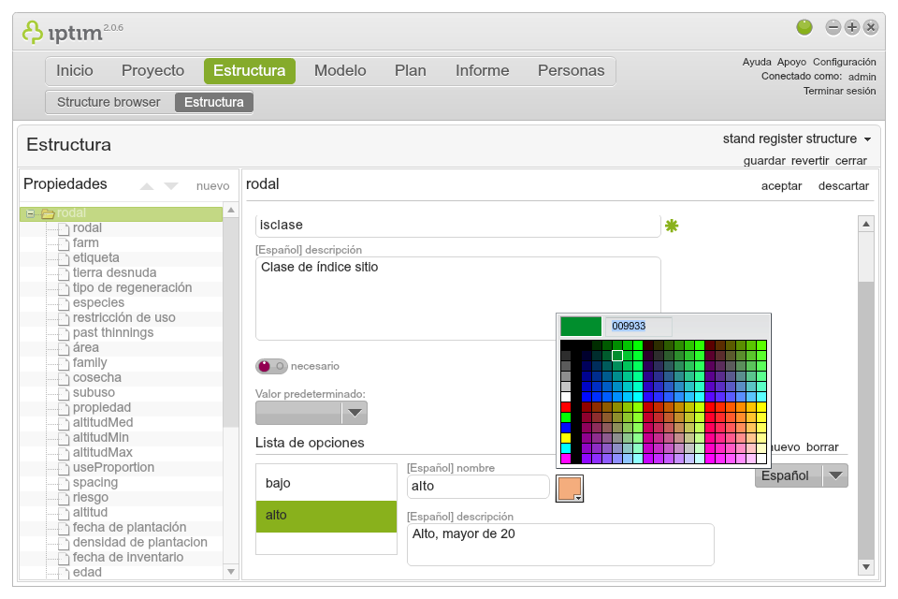Move property down with the down arrow
898x599 pixels.
coord(171,186)
